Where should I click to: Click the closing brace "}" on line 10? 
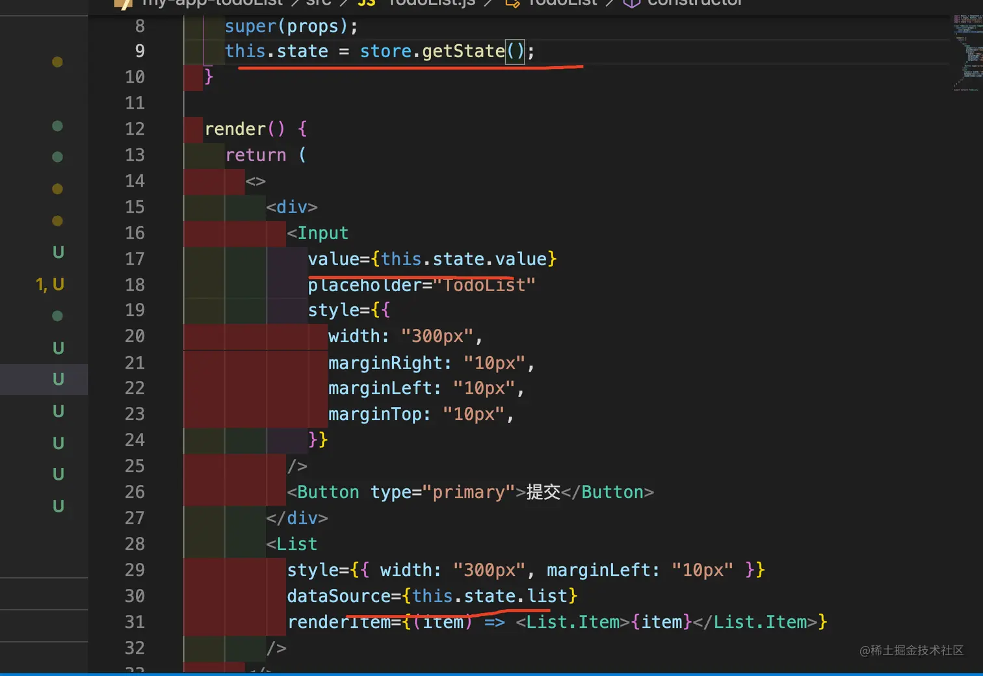click(209, 77)
